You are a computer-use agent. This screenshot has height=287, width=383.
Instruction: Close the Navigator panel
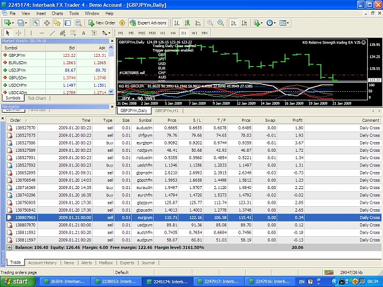click(112, 106)
